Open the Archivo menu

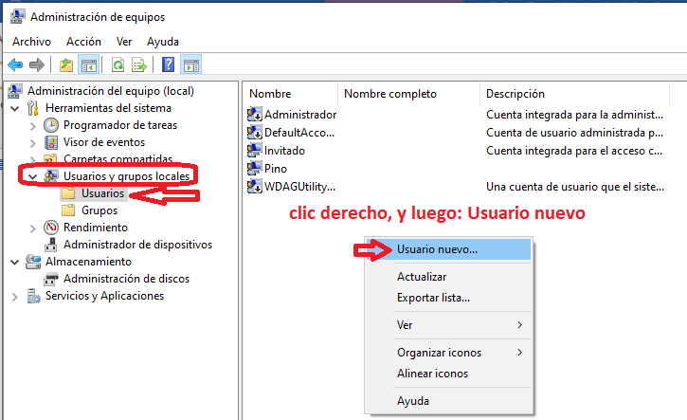point(31,42)
